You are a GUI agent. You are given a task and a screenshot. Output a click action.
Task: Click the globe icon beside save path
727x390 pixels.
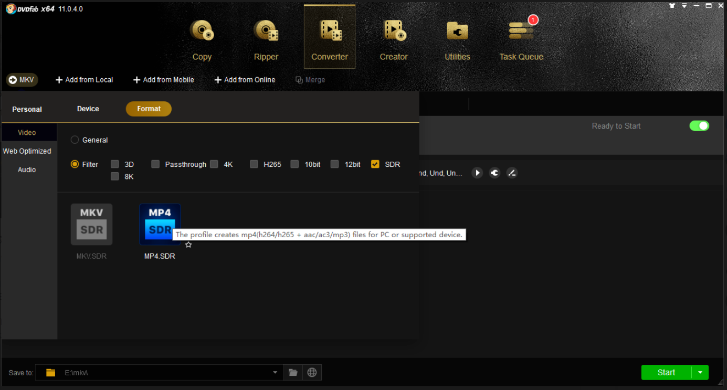(x=312, y=373)
